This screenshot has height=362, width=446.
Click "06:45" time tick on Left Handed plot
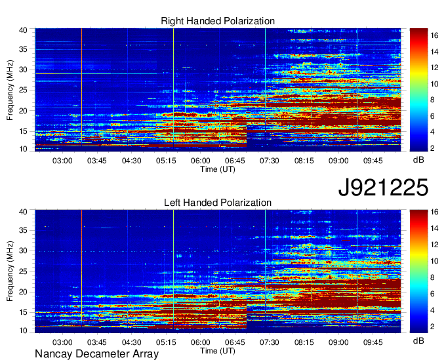click(x=235, y=342)
